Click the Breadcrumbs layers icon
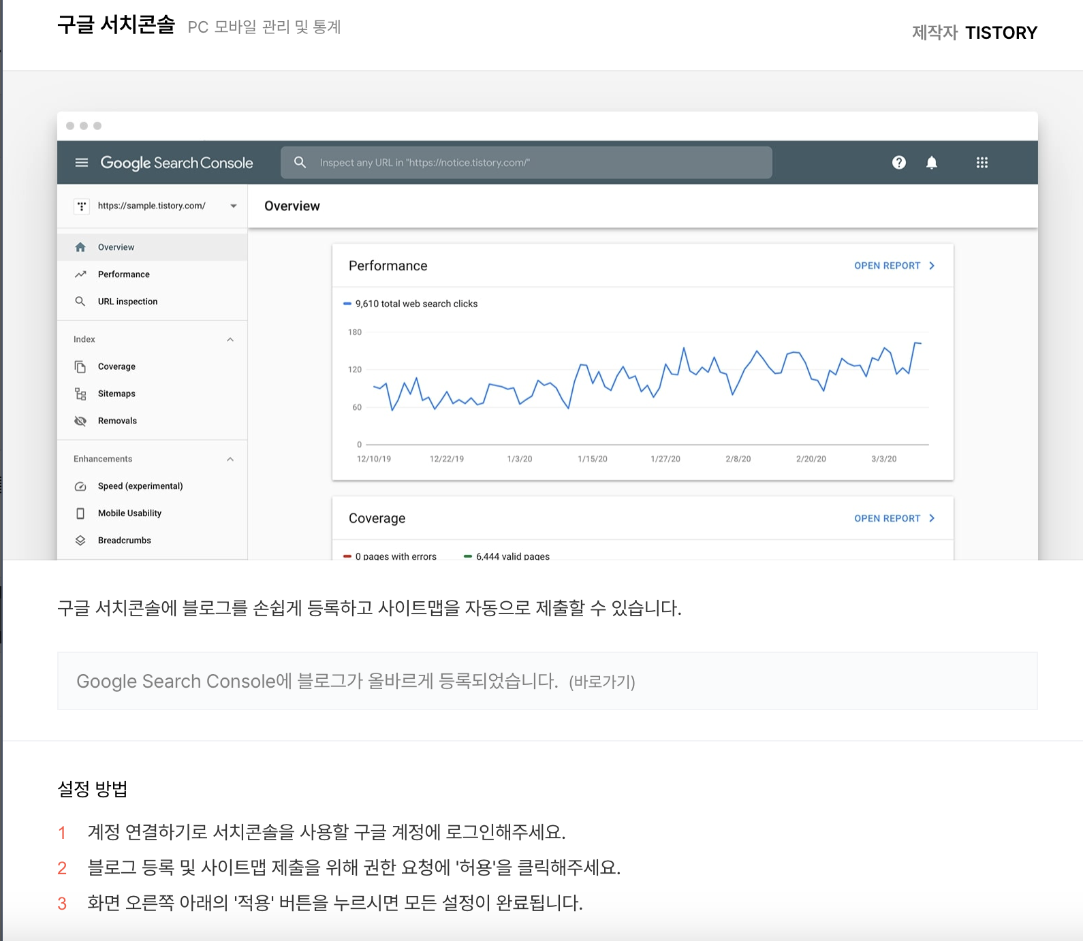 click(x=80, y=541)
